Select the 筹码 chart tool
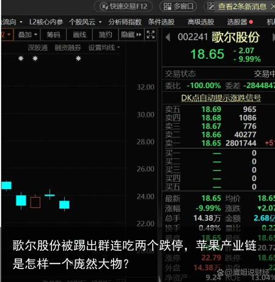 click(x=53, y=35)
